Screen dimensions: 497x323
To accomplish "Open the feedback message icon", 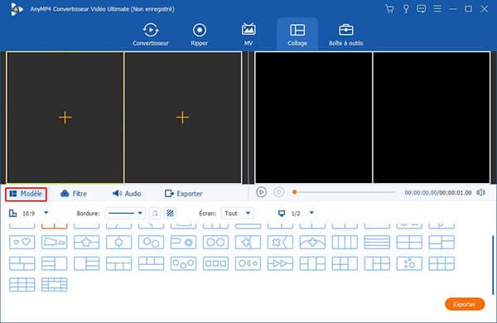I will tap(422, 8).
